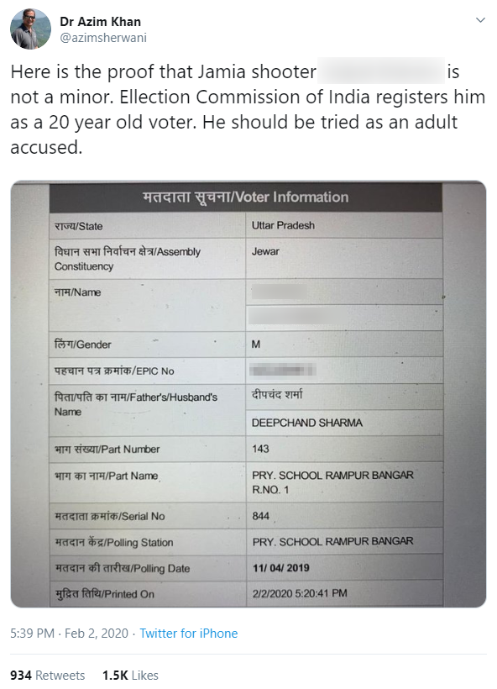Open the Voter Information image attachment
497x689 pixels.
pyautogui.click(x=248, y=394)
